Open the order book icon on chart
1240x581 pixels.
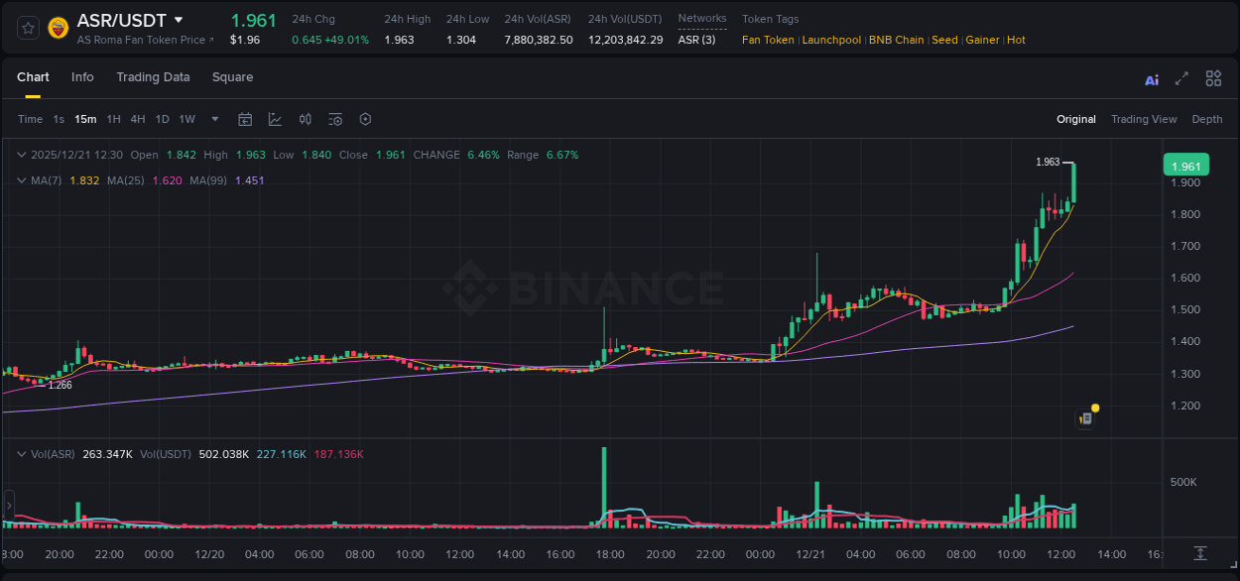[x=1085, y=418]
